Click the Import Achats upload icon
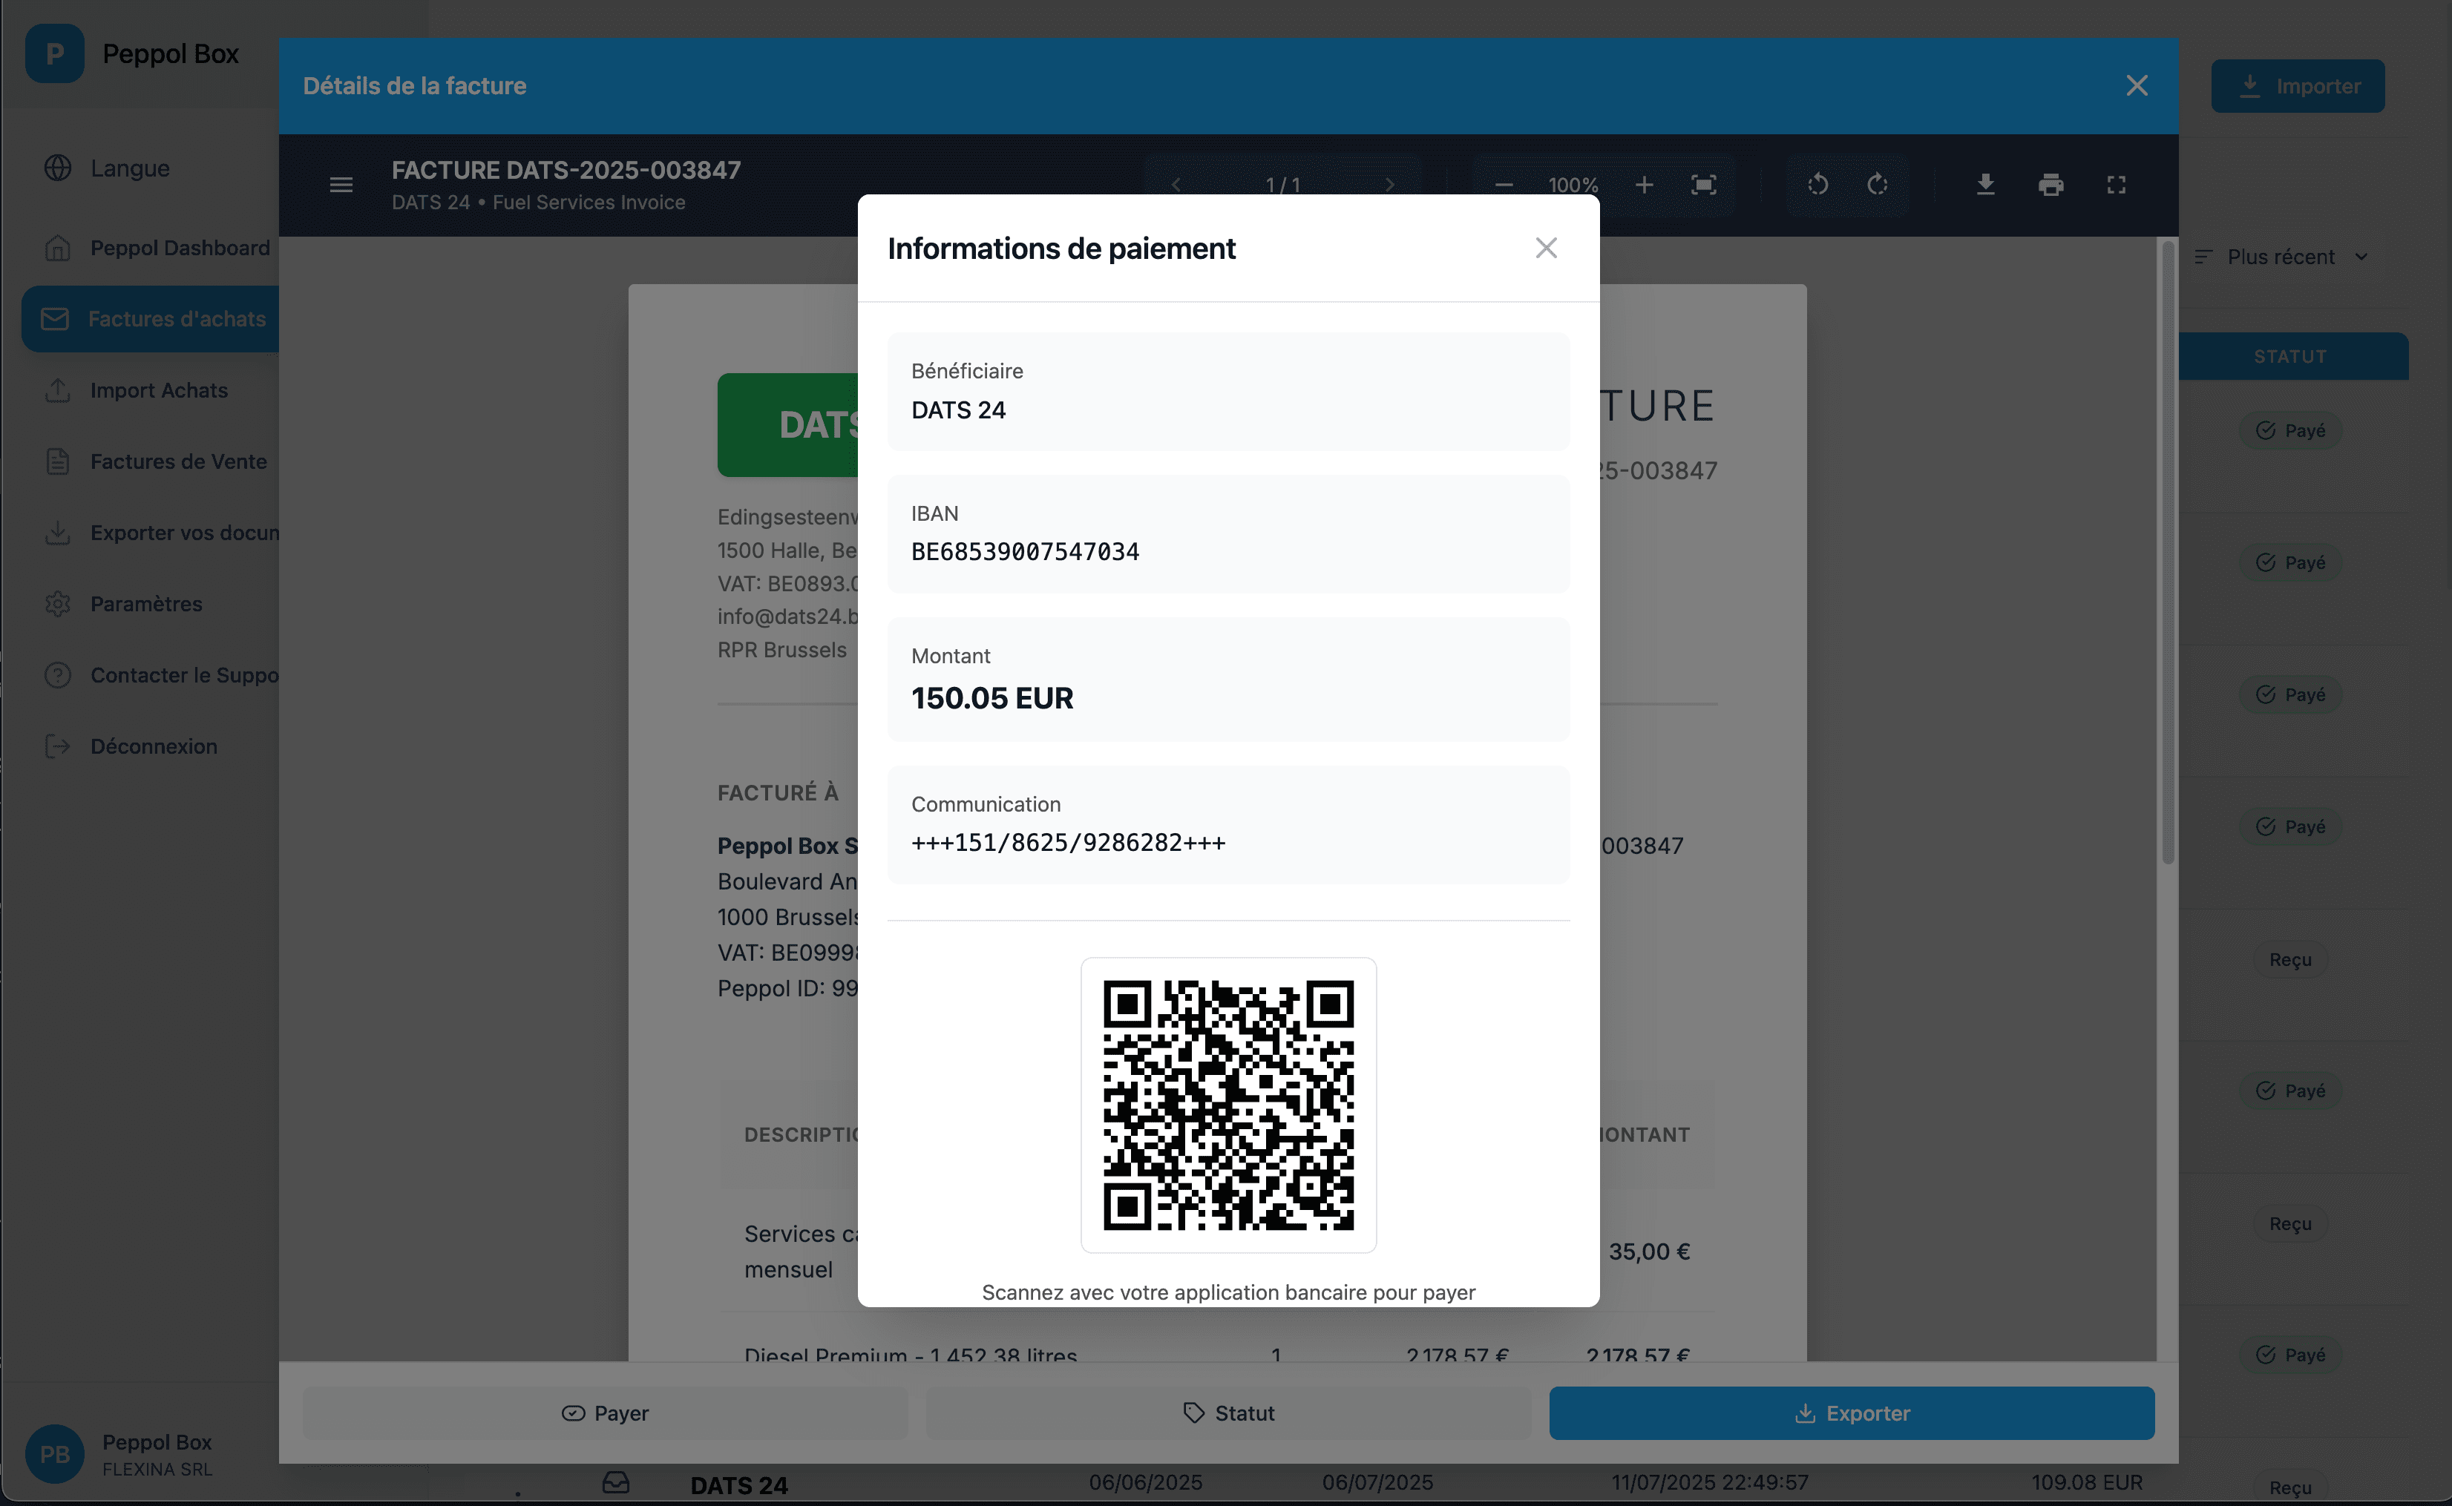Image resolution: width=2452 pixels, height=1506 pixels. point(58,390)
